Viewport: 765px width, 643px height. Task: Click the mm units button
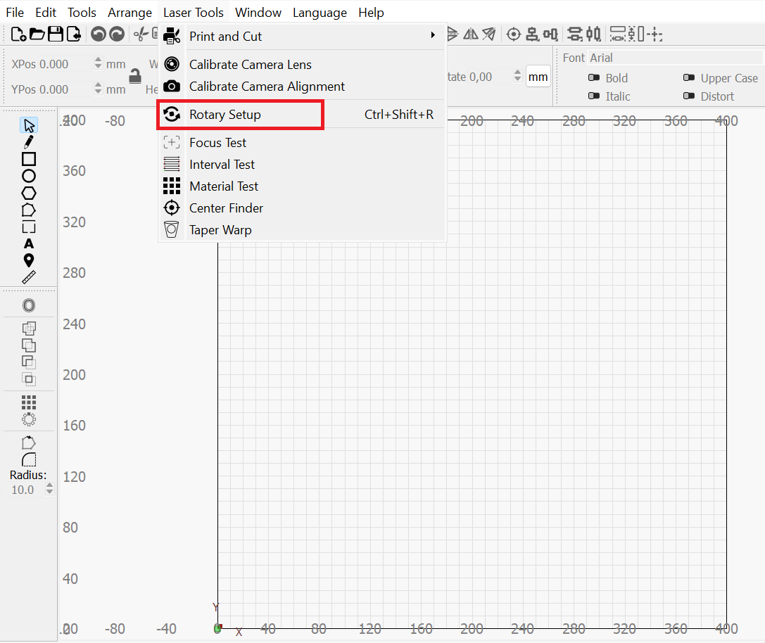pos(538,77)
